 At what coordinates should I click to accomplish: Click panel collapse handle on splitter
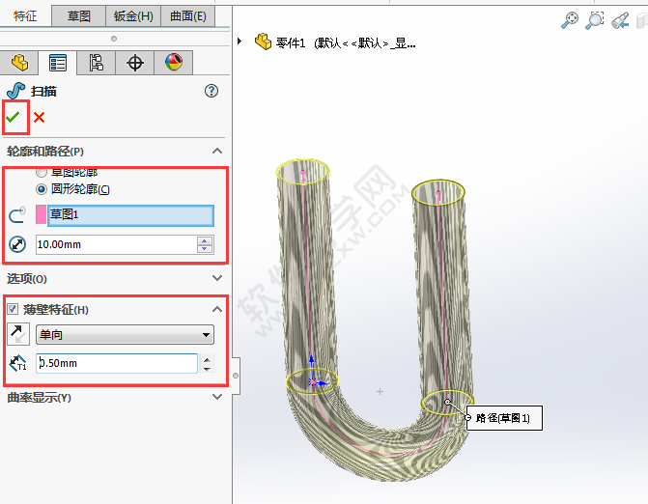click(236, 376)
